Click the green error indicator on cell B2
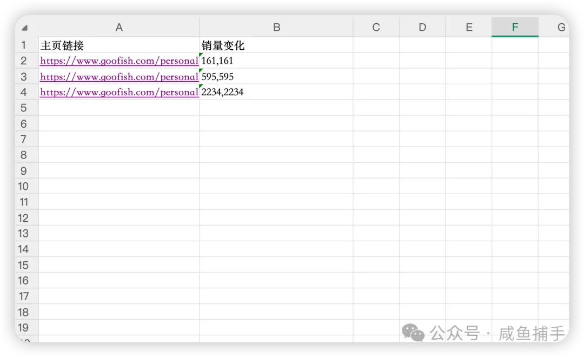Viewport: 584px width, 357px height. [x=201, y=55]
